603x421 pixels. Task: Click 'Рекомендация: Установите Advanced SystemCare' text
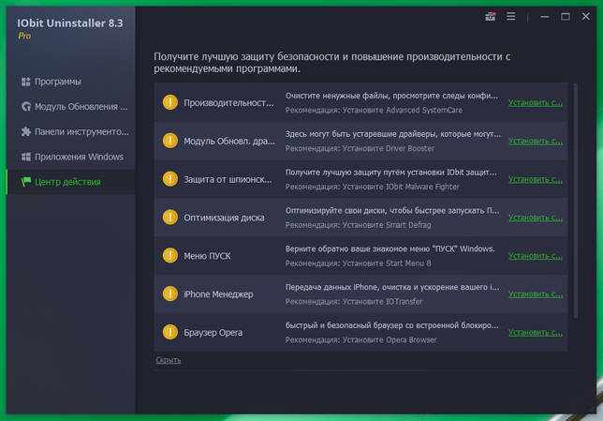coord(374,110)
